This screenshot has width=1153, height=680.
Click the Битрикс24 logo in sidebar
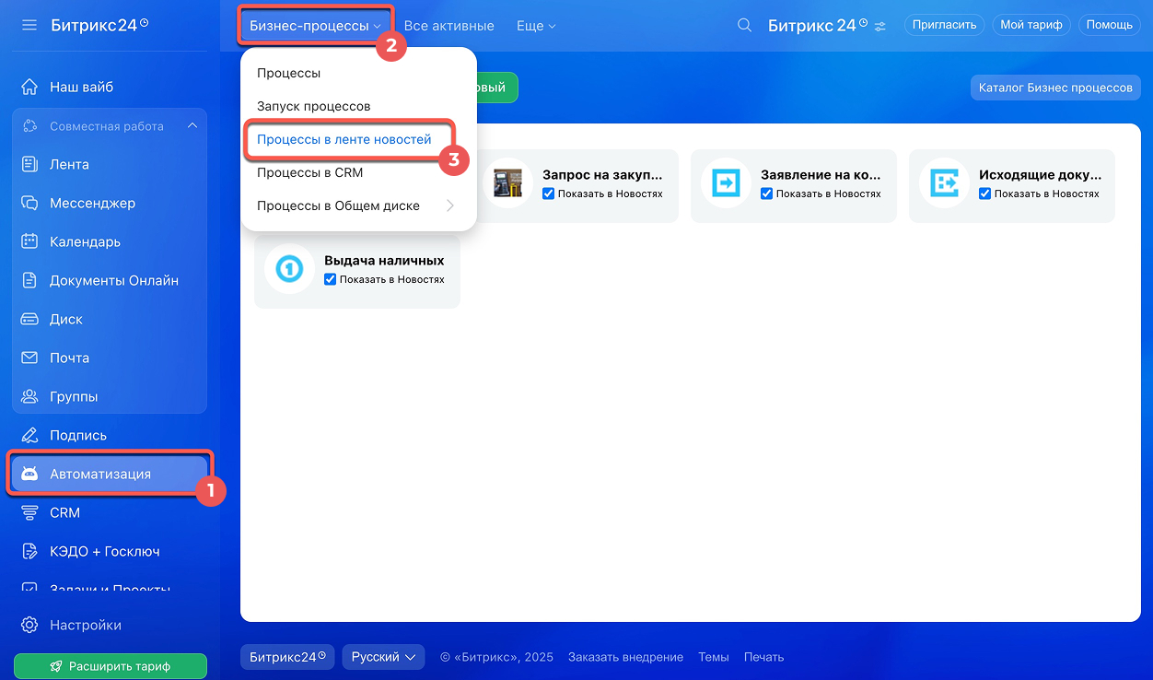pyautogui.click(x=99, y=25)
